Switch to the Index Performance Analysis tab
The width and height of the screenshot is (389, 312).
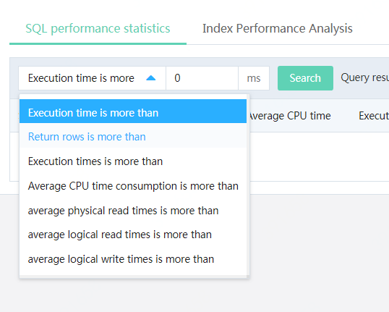[x=278, y=28]
